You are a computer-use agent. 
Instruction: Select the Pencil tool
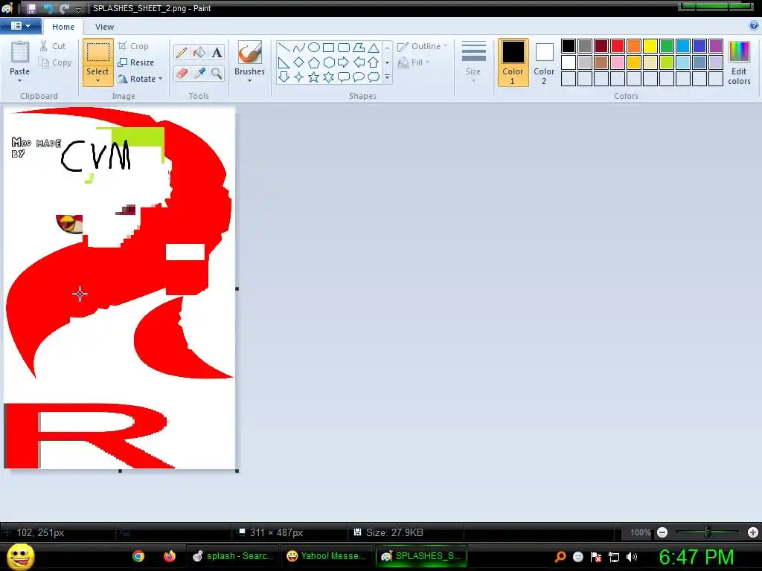click(182, 52)
